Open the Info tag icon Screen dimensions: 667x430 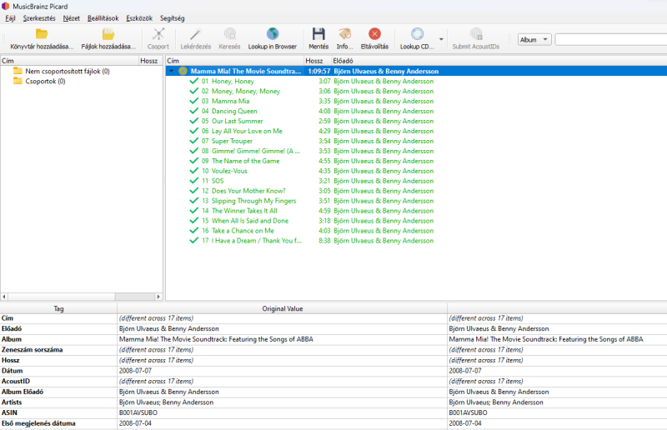click(x=344, y=34)
